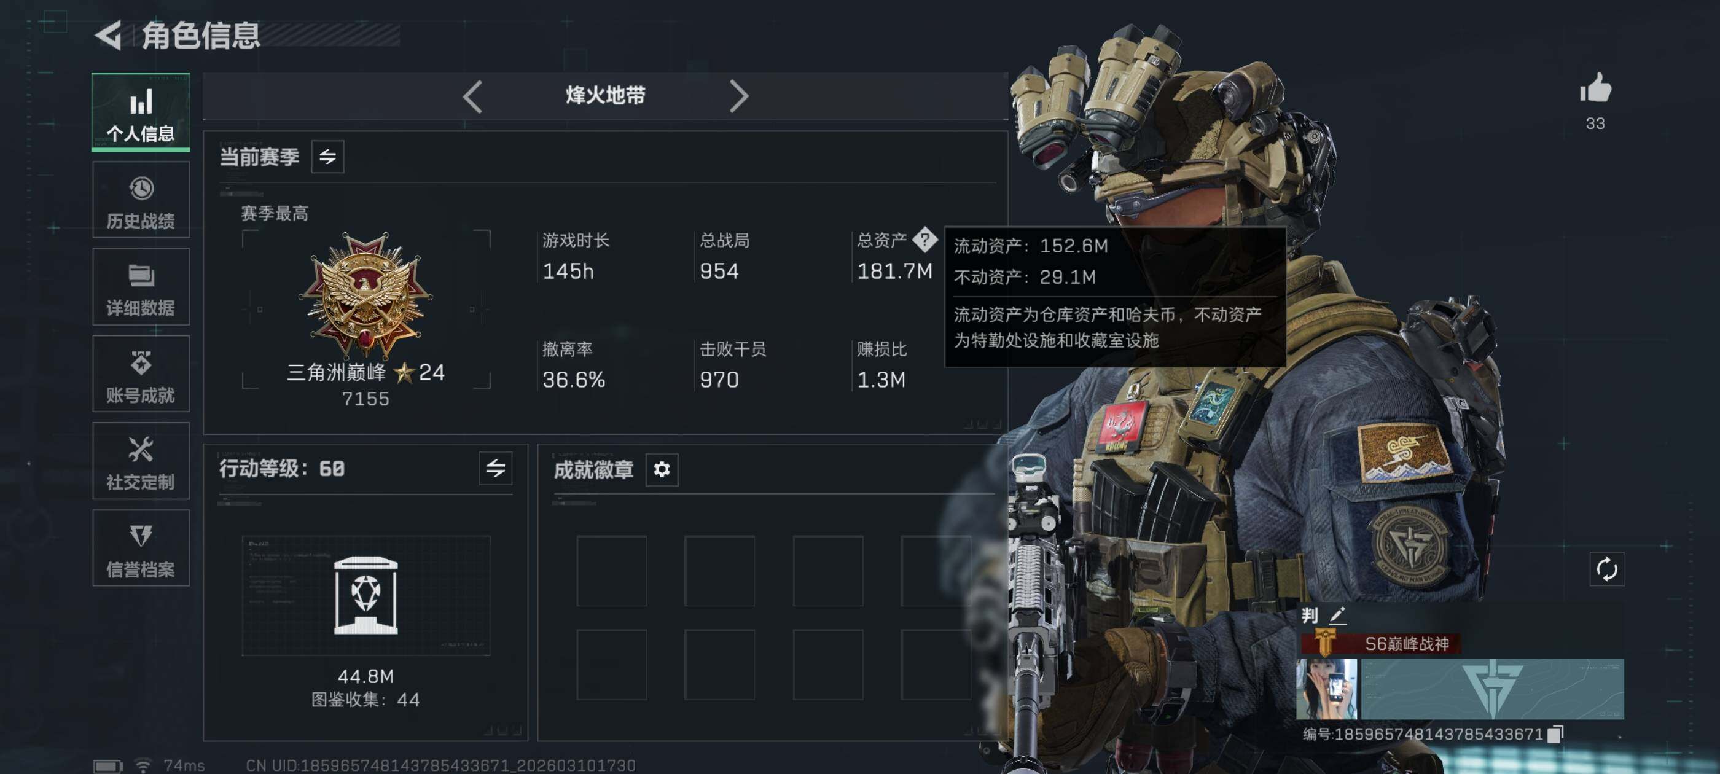Edit the player nickname with pencil icon
Image resolution: width=1720 pixels, height=774 pixels.
(x=1337, y=615)
